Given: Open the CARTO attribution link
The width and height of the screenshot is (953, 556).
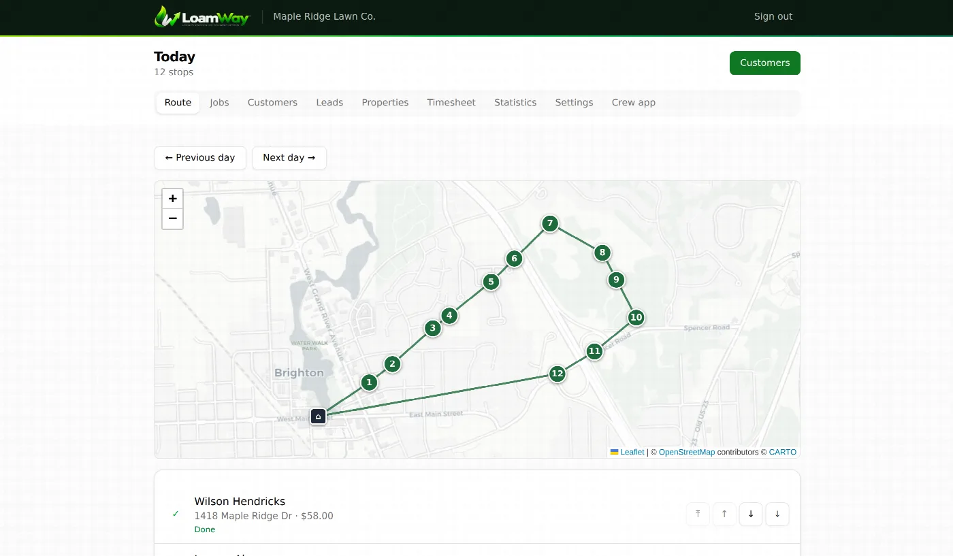Looking at the screenshot, I should [x=783, y=452].
